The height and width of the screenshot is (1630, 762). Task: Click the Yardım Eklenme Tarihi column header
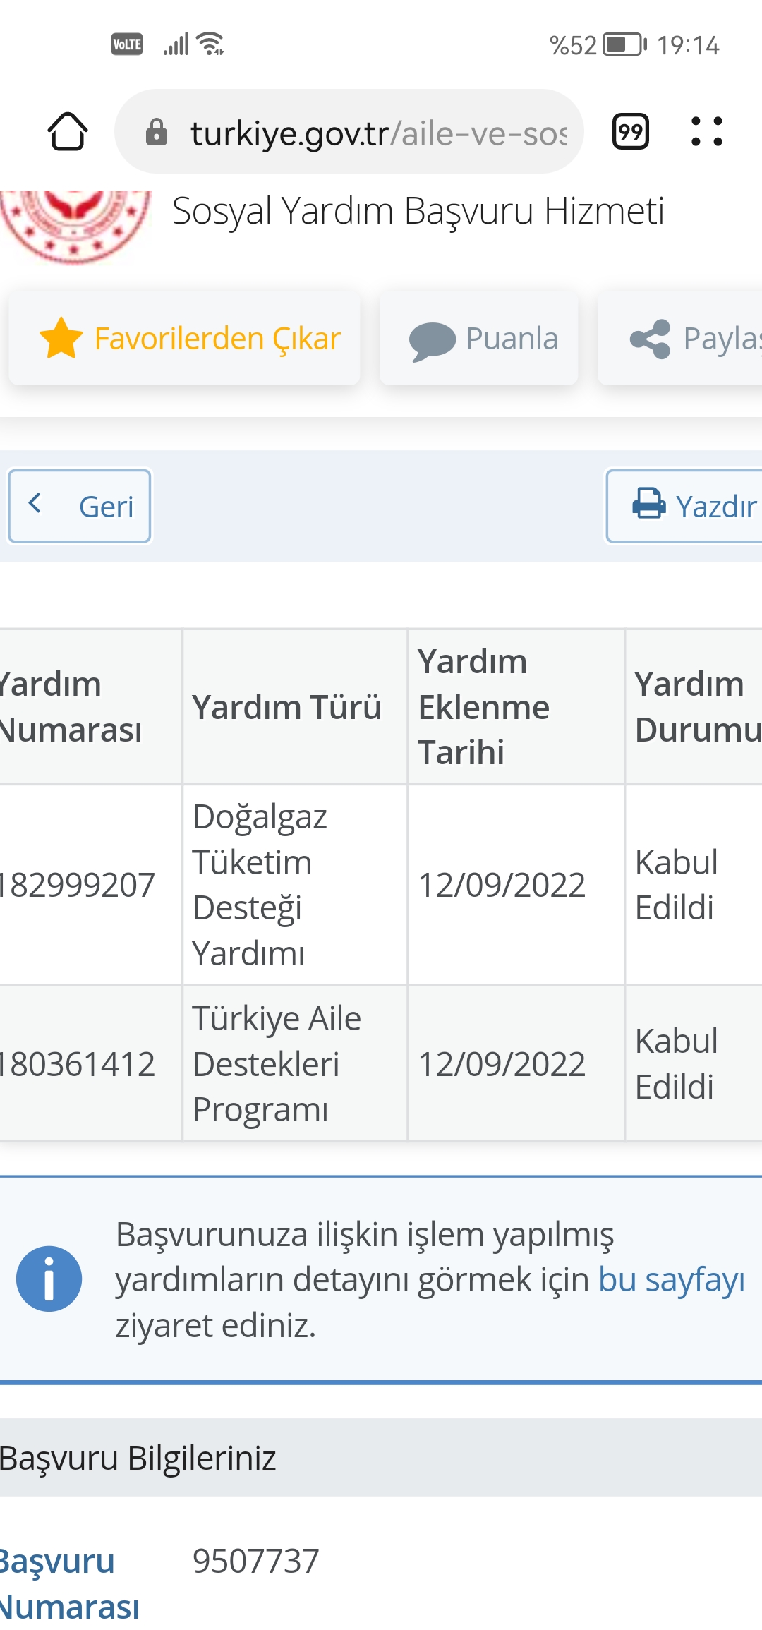pyautogui.click(x=483, y=707)
